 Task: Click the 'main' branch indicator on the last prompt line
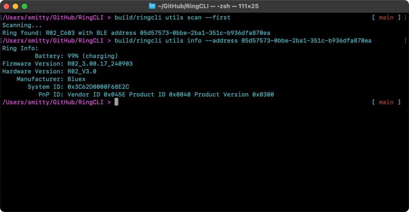(x=386, y=102)
